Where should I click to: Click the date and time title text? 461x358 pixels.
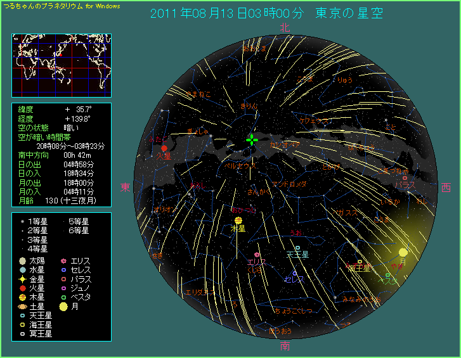point(266,13)
